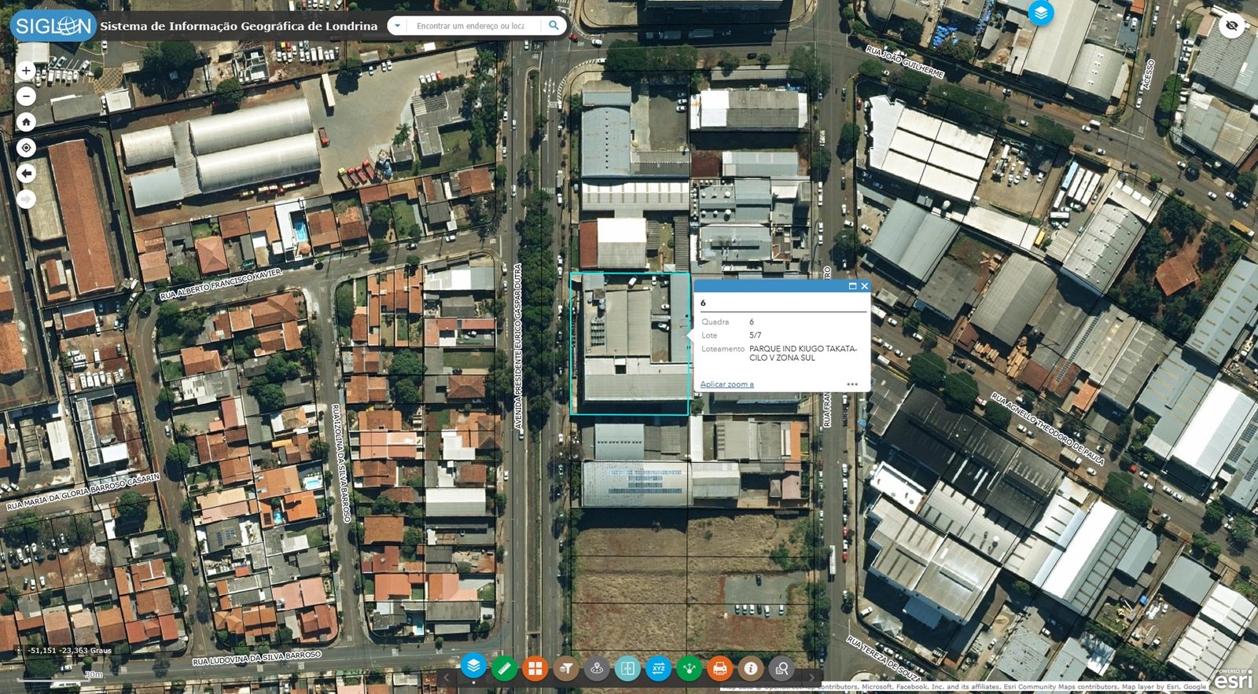1258x694 pixels.
Task: Click the Aplicar zoom a link
Action: (727, 384)
